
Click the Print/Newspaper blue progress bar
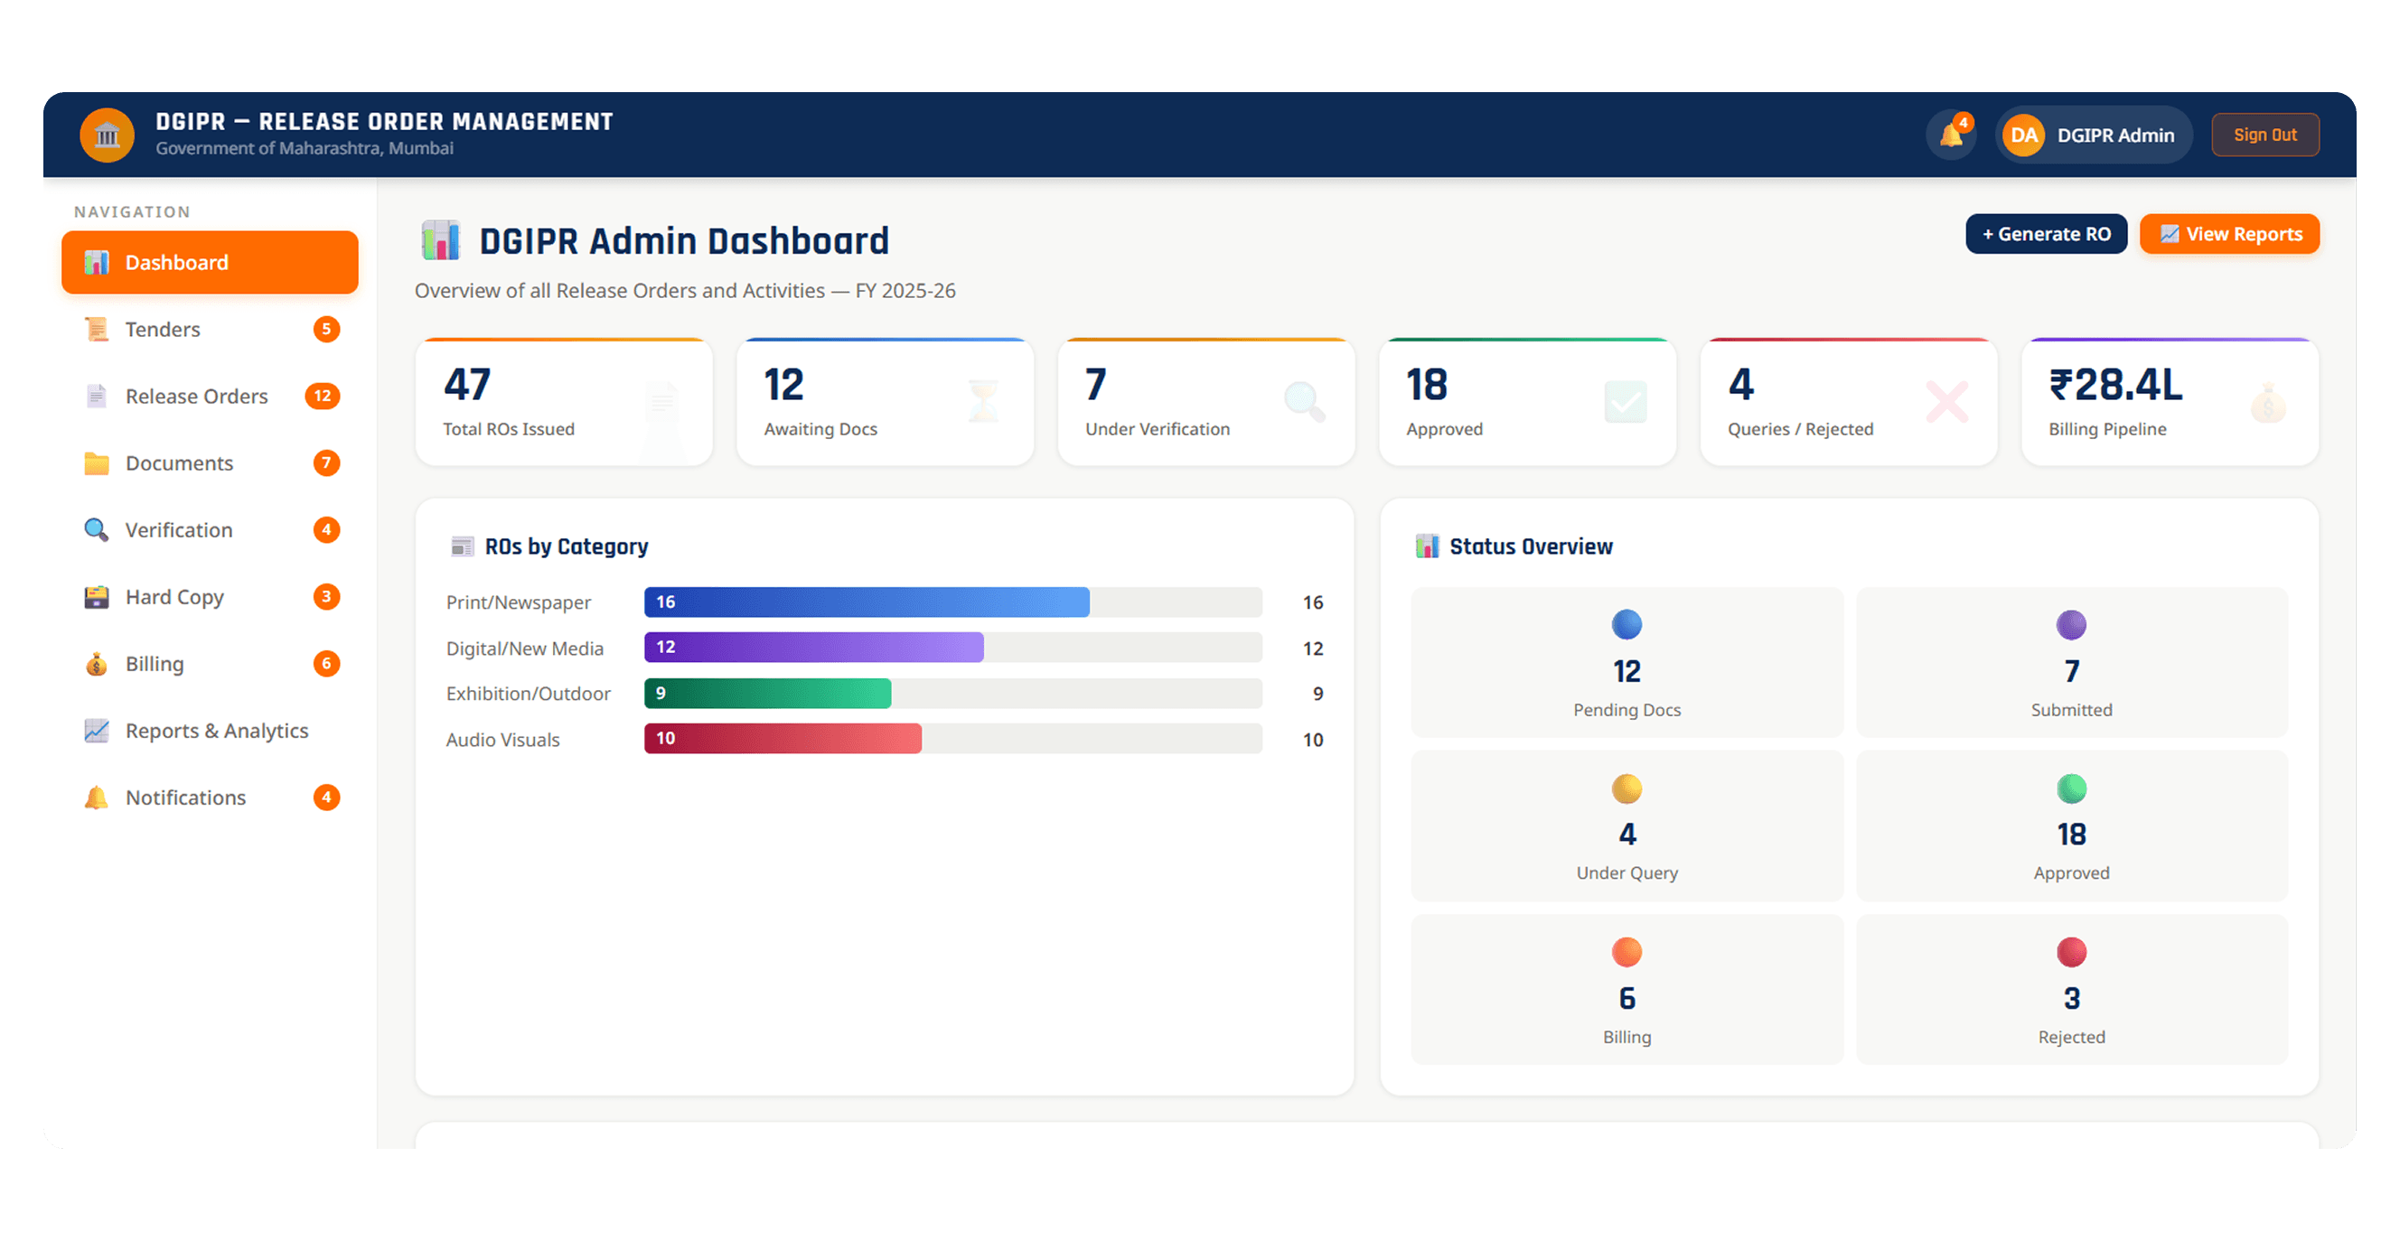point(867,602)
